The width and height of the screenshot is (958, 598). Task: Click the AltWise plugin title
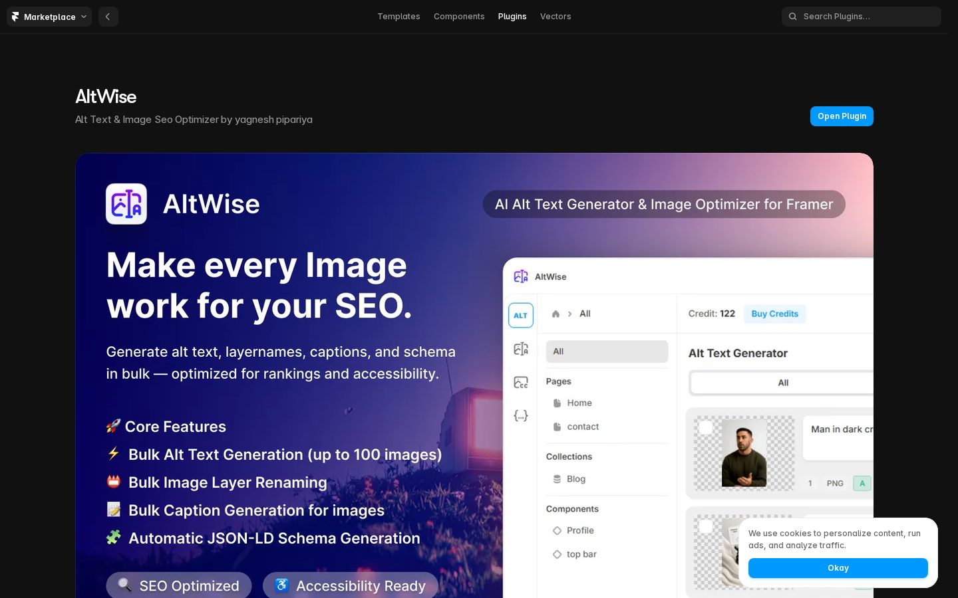(x=106, y=96)
